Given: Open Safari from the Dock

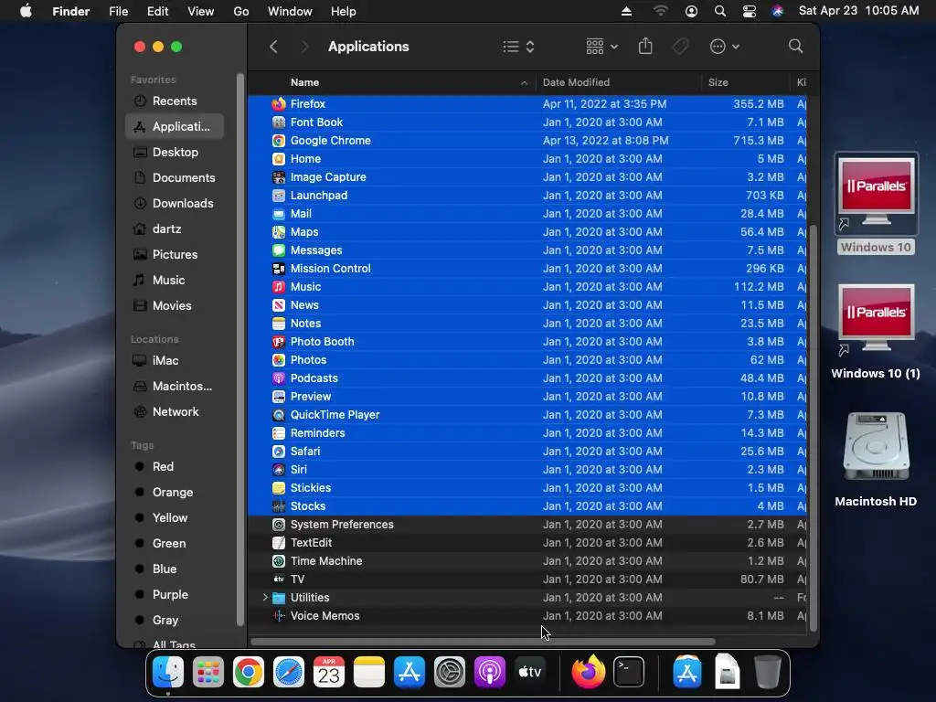Looking at the screenshot, I should pos(288,672).
